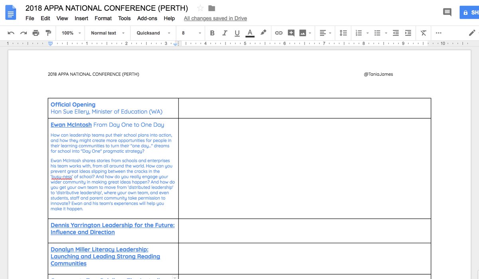Open the comment history speech bubble
Viewport: 479px width, 279px height.
click(447, 12)
